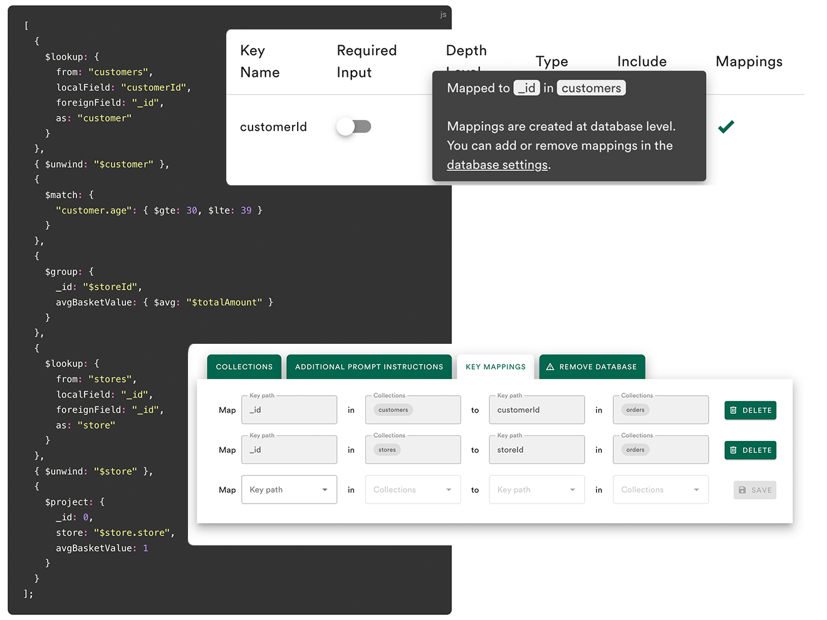This screenshot has width=827, height=620.
Task: Click trash icon in stores mapping row
Action: (733, 450)
